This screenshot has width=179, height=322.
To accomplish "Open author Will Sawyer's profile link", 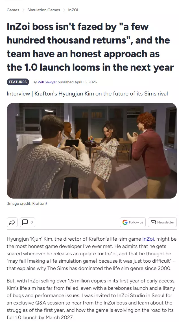I will pyautogui.click(x=47, y=82).
